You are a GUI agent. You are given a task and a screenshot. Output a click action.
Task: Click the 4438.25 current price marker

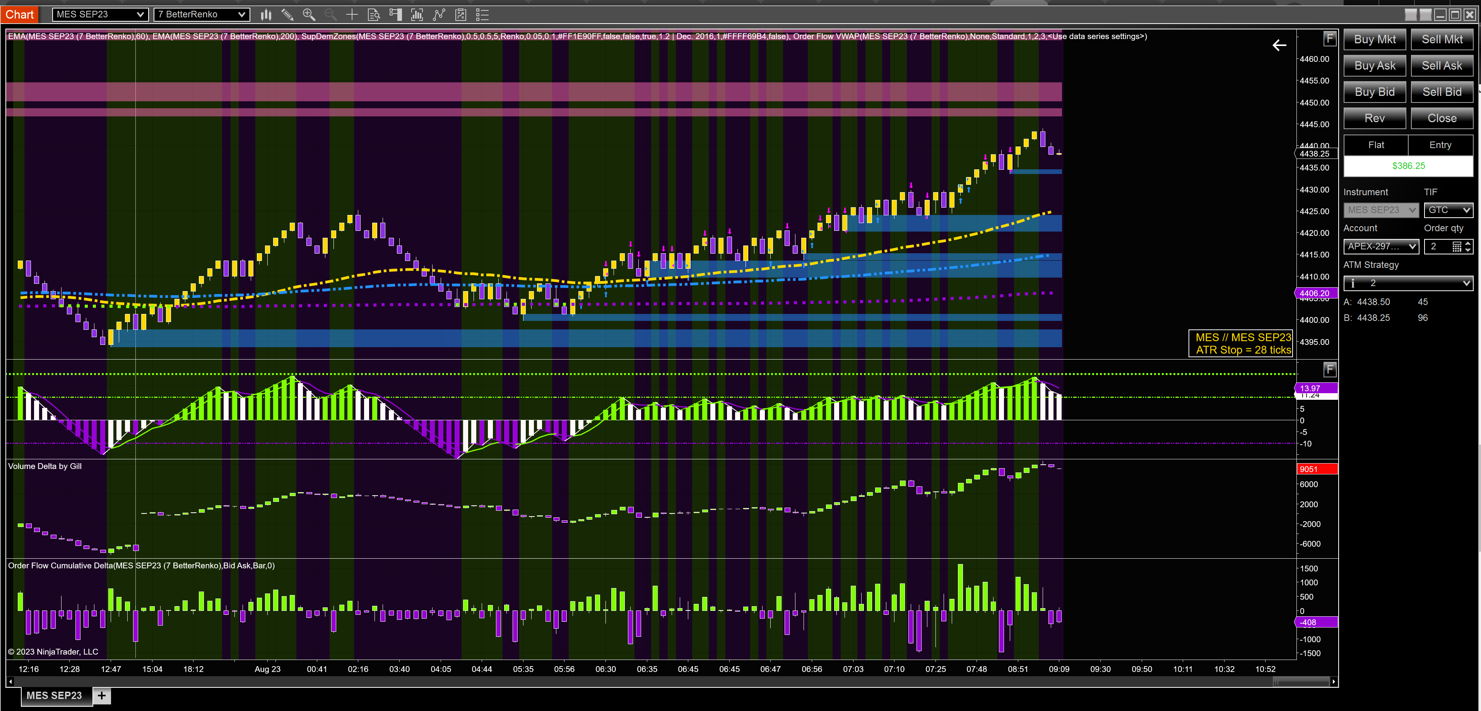coord(1315,154)
